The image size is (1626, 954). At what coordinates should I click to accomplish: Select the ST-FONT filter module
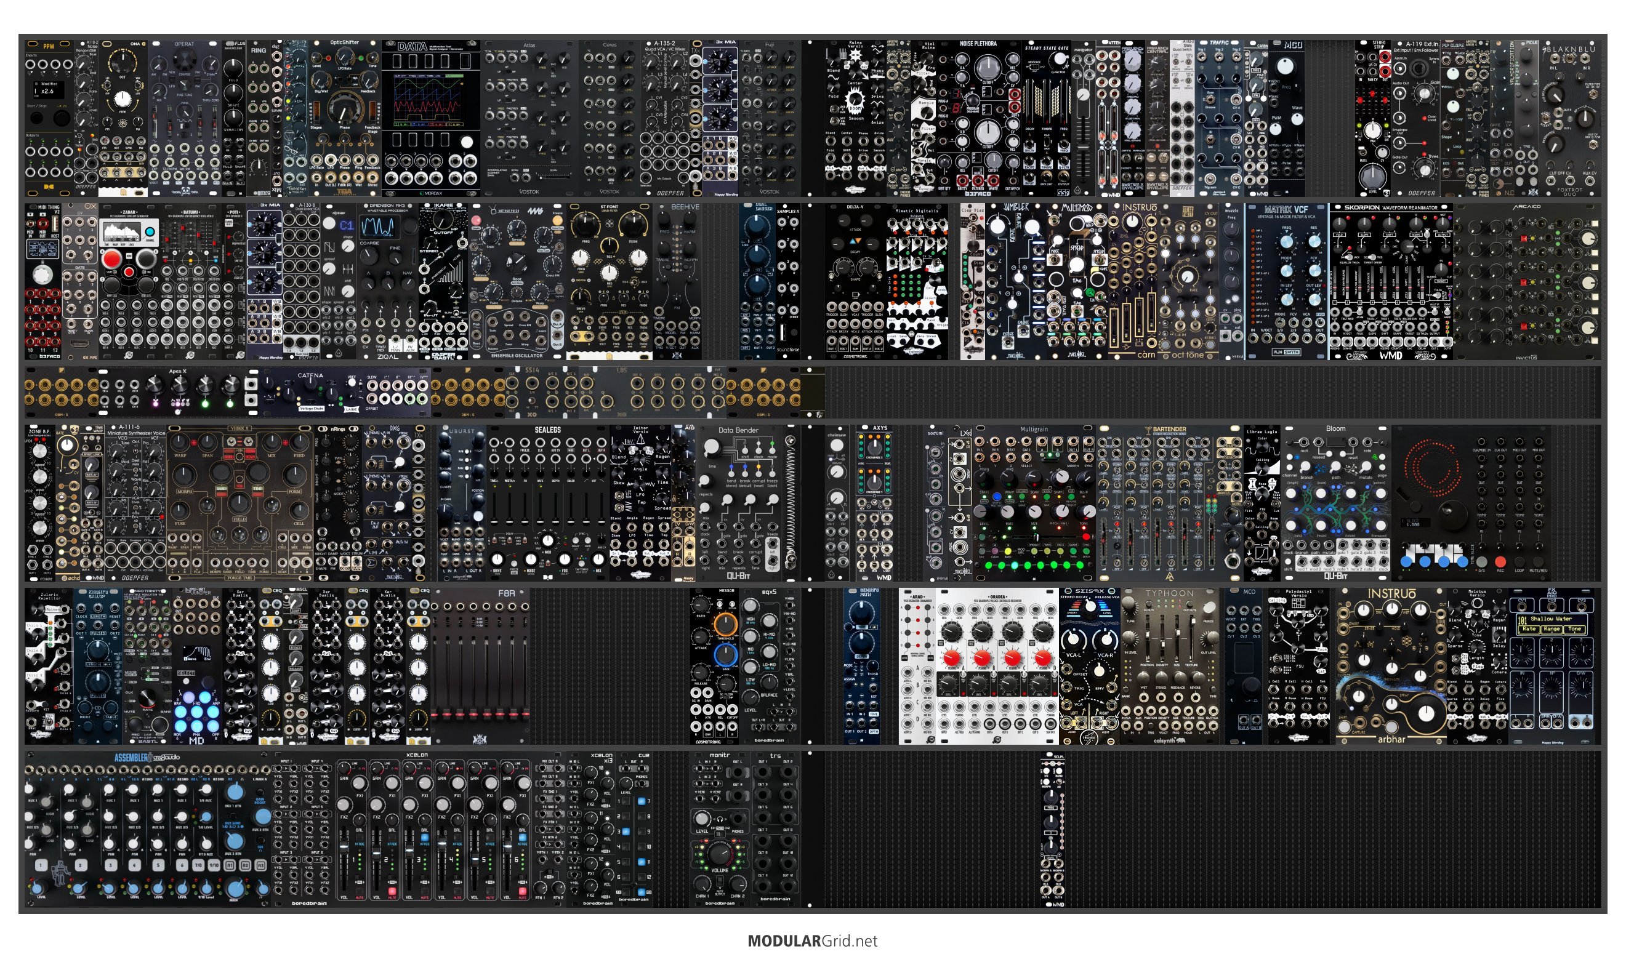609,281
